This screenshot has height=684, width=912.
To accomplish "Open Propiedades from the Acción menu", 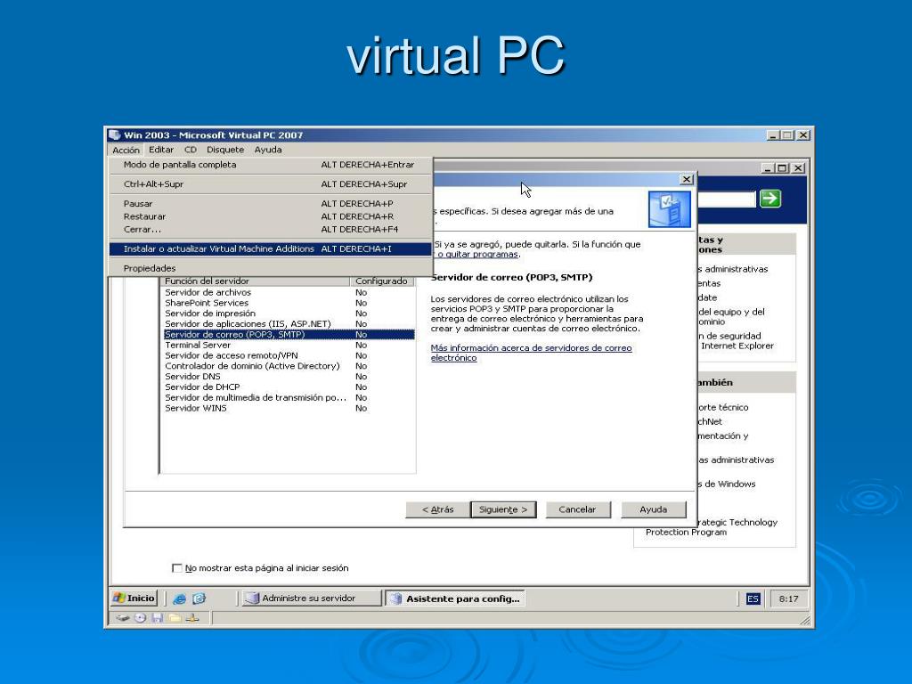I will [271, 268].
